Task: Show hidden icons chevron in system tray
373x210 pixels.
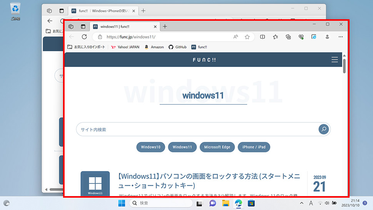Action: coord(301,203)
